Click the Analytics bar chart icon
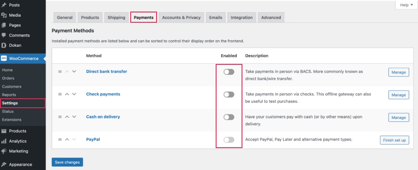Viewport: 418px width, 170px height. 4,141
